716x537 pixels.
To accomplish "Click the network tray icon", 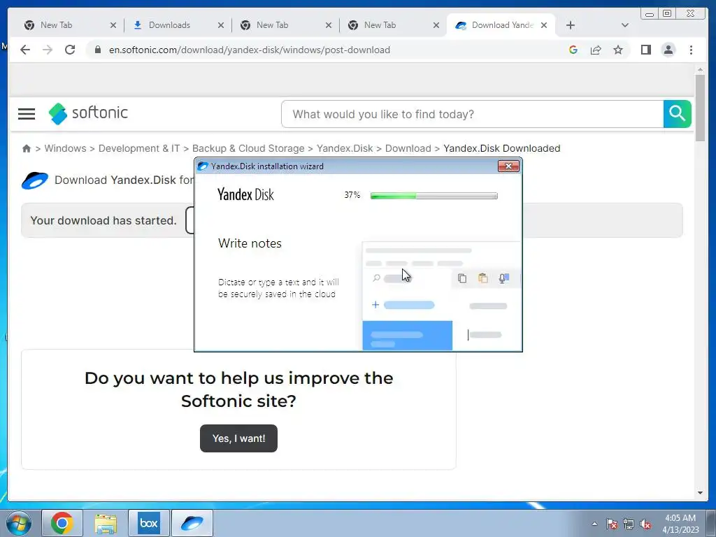I will coord(629,524).
